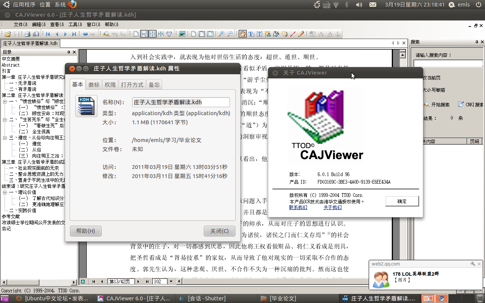The image size is (485, 303).
Task: Collapse the '一、“愤世嫉俗”与' tree node
Action: (5, 102)
